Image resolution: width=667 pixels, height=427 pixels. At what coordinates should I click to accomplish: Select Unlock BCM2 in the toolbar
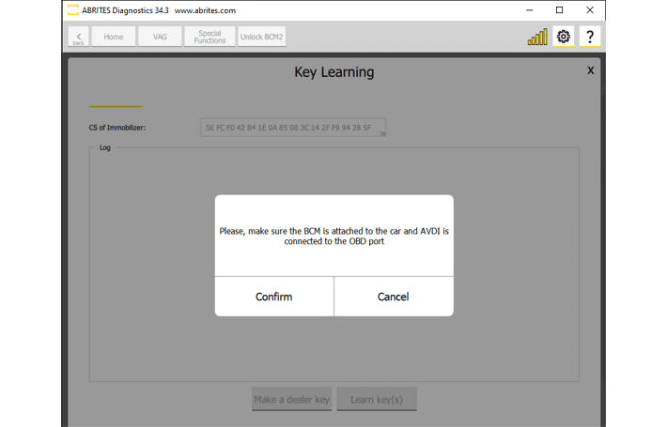pos(261,37)
